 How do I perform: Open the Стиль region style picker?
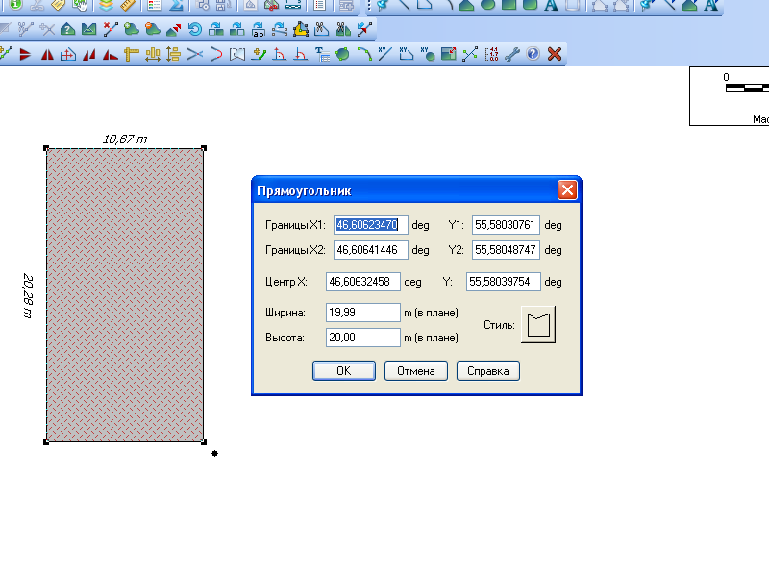click(538, 325)
